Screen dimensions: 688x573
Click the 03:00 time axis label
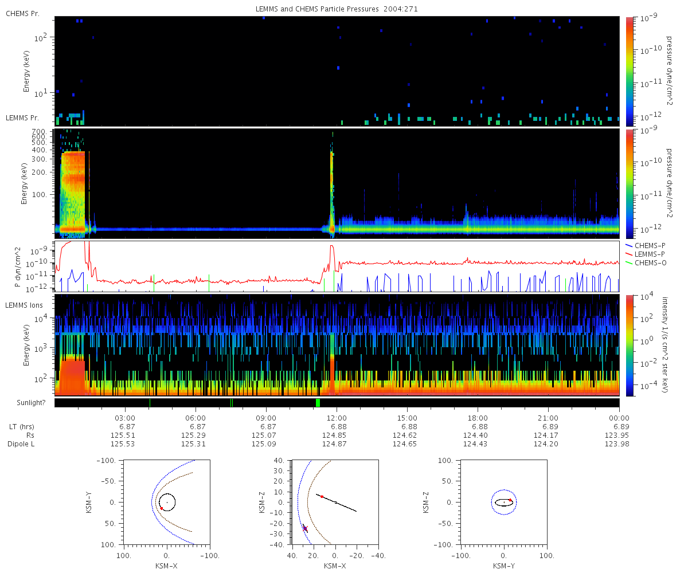pos(125,418)
